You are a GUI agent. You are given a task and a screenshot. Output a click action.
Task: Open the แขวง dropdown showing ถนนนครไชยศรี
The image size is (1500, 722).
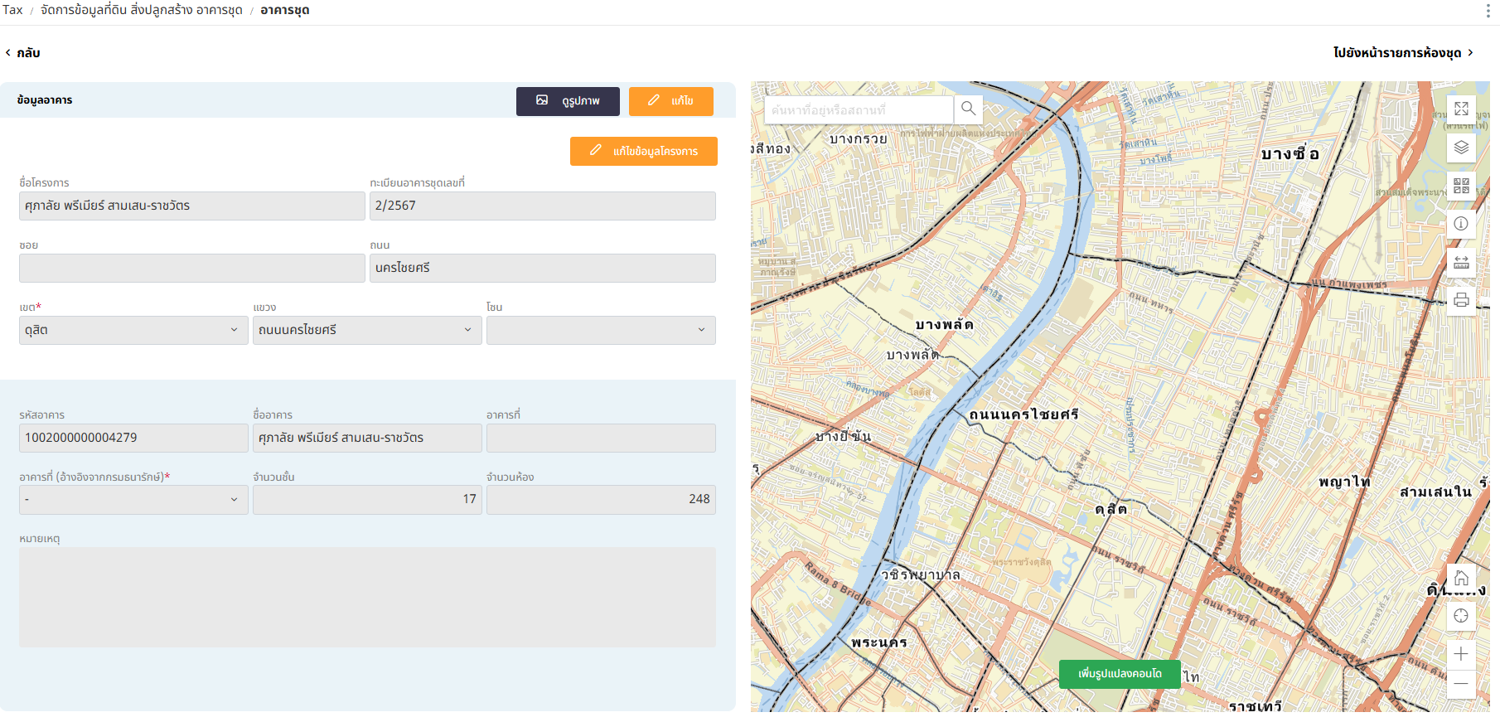point(366,330)
